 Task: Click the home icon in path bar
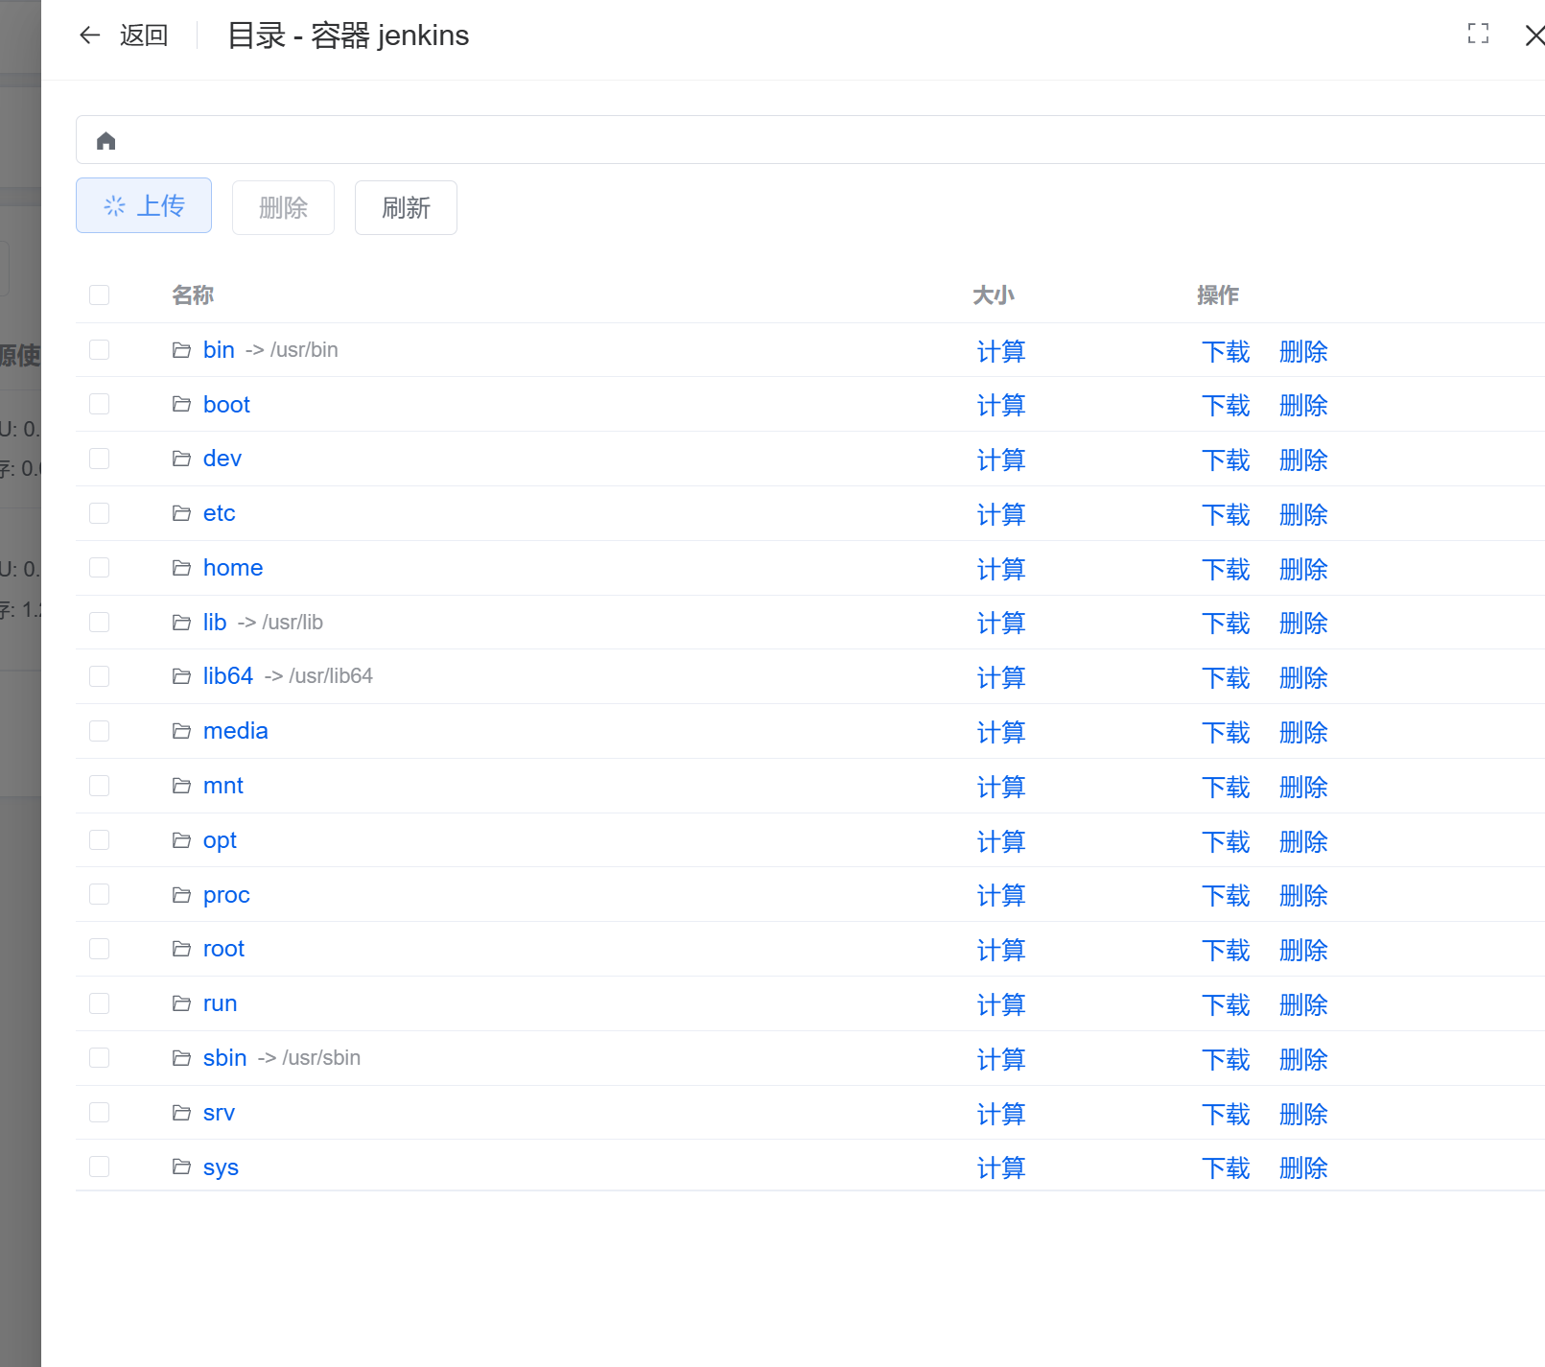click(106, 141)
